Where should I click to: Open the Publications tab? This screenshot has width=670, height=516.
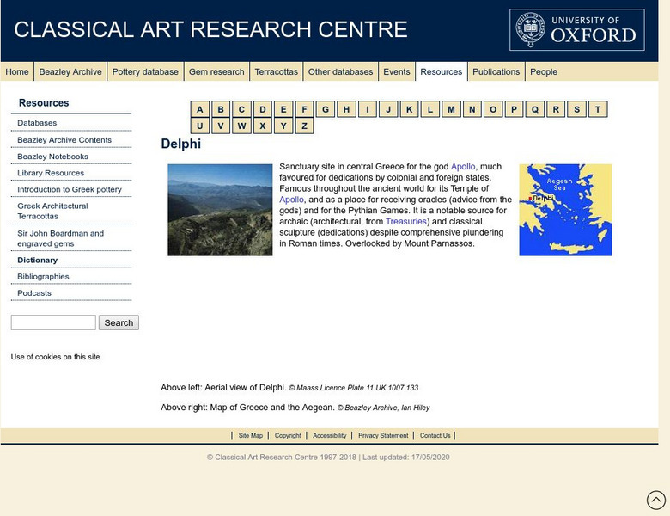point(496,72)
